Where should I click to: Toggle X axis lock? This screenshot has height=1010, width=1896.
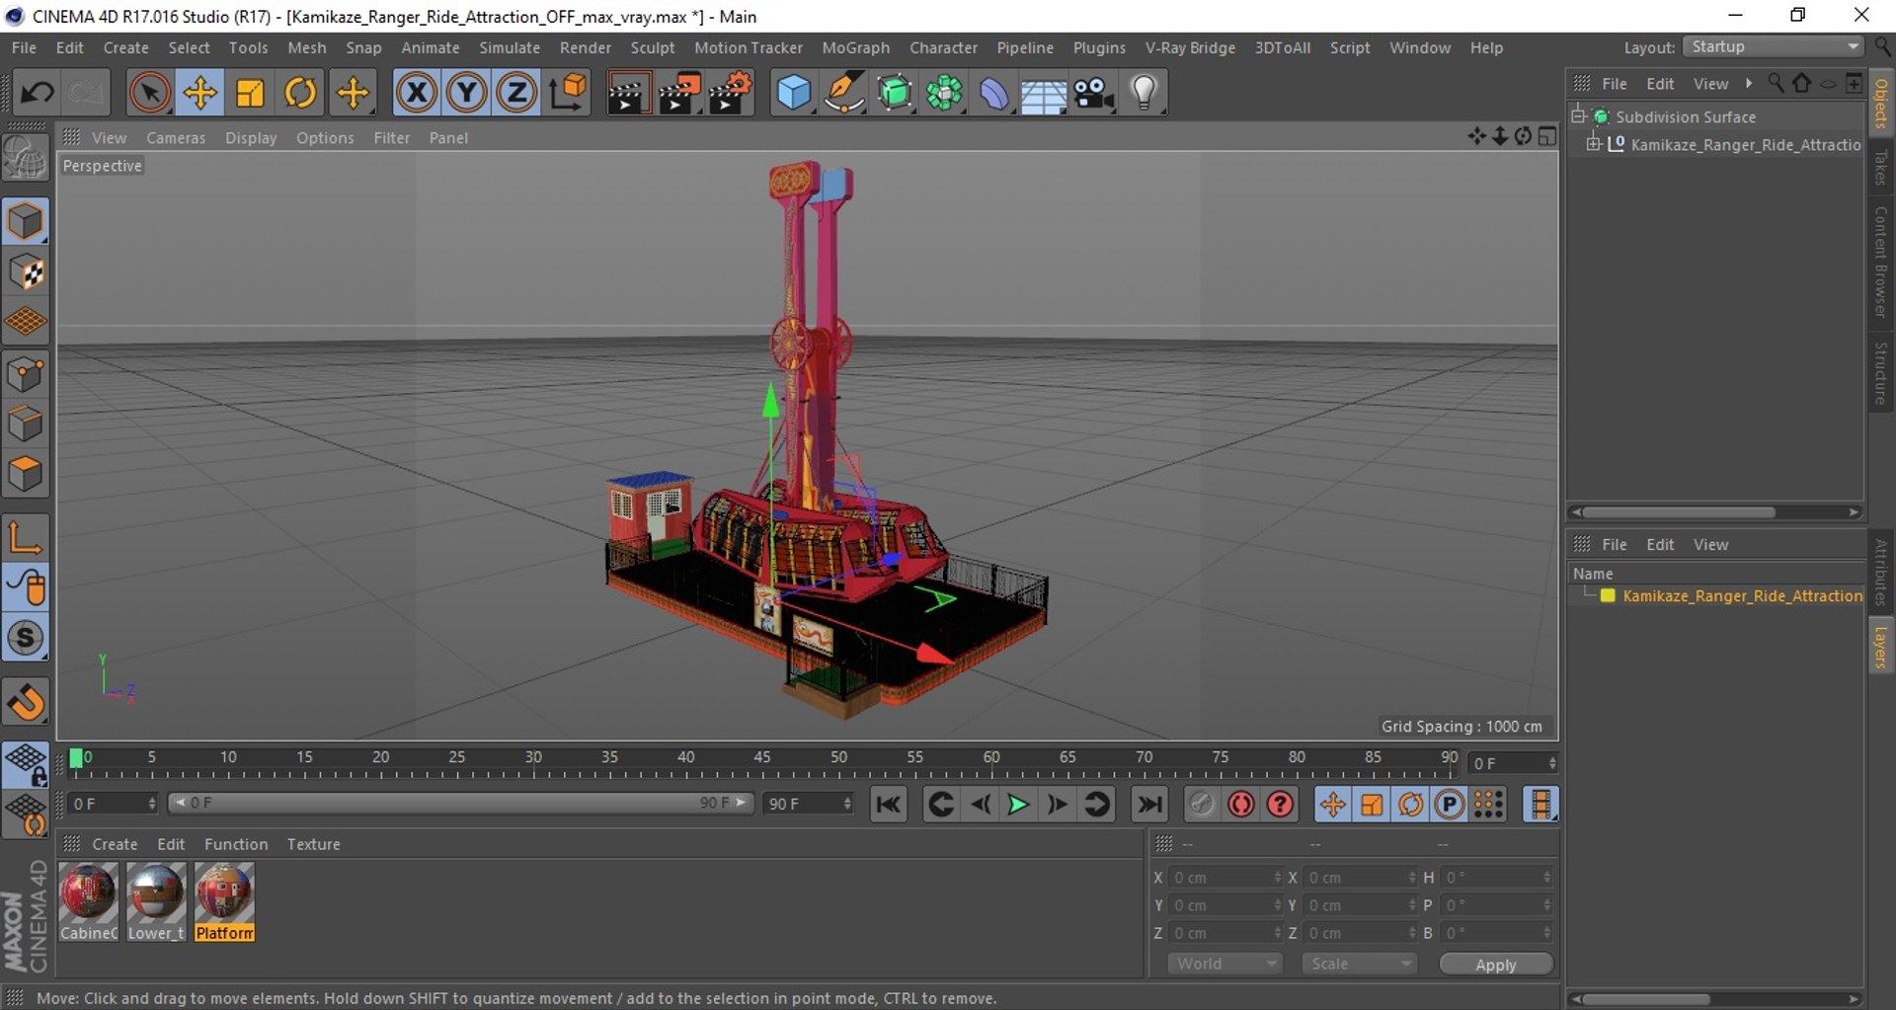click(x=417, y=93)
